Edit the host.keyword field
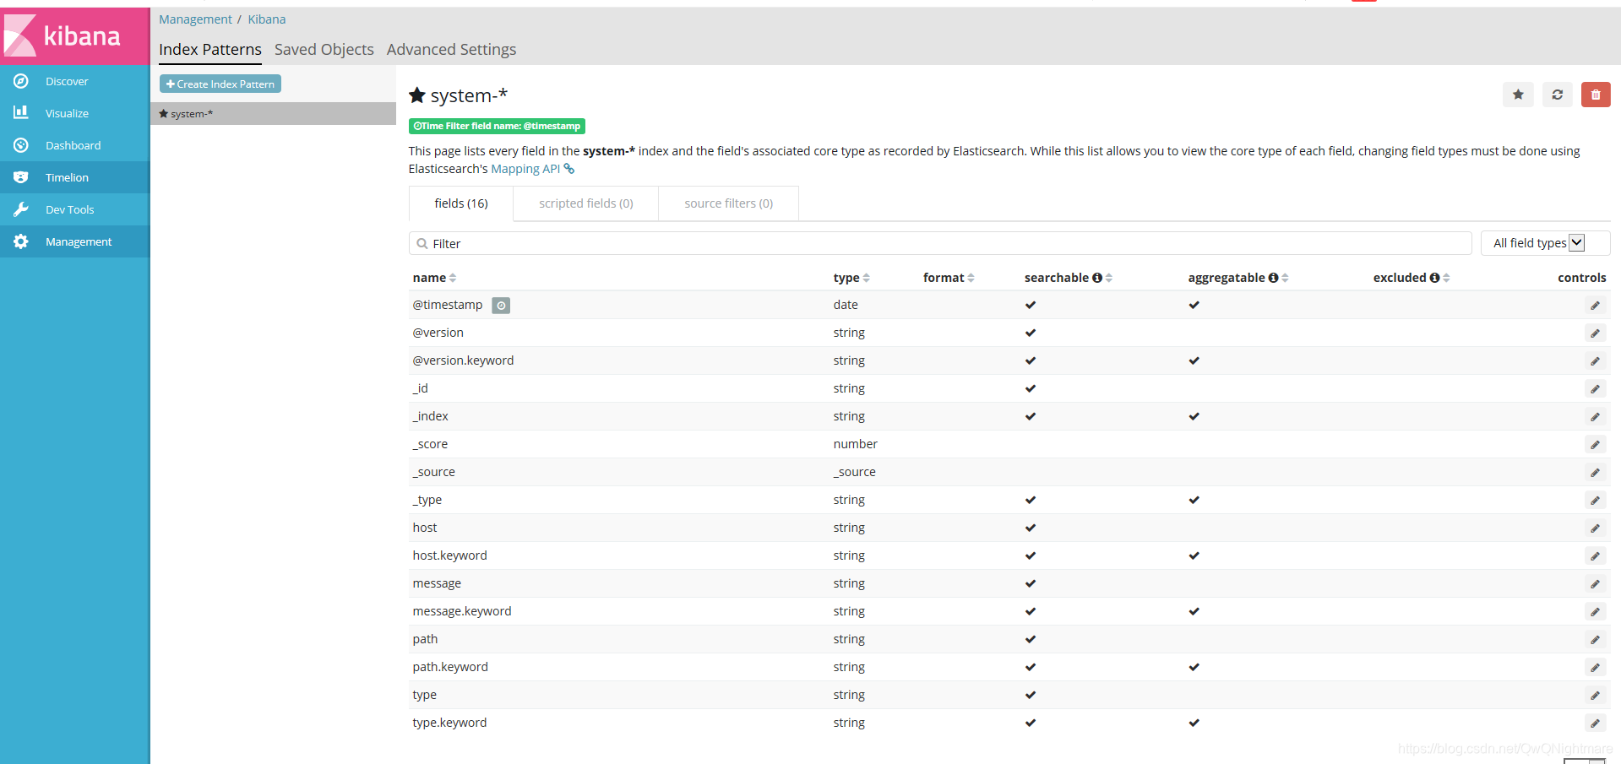Screen dimensions: 1621x764 coord(1595,556)
